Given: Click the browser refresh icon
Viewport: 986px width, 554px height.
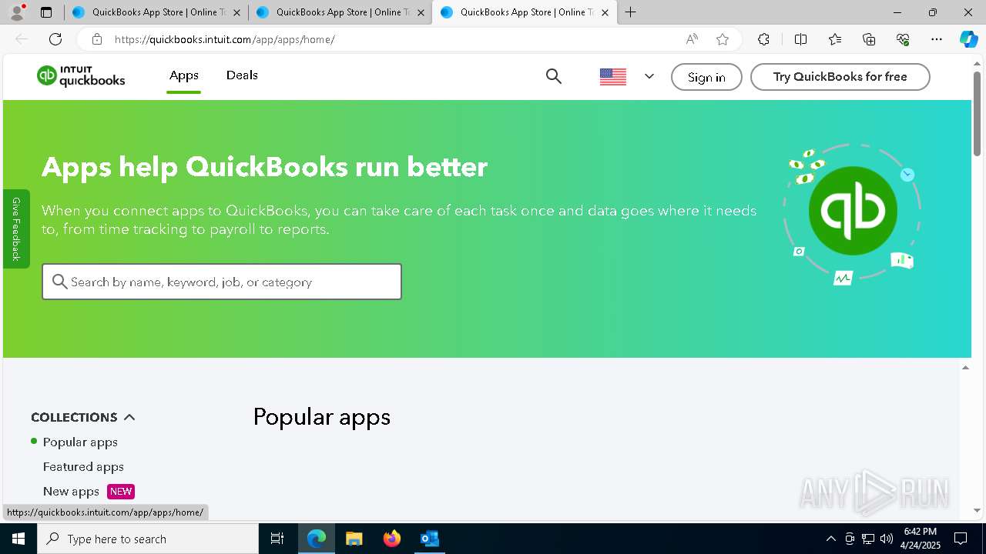Looking at the screenshot, I should [55, 39].
